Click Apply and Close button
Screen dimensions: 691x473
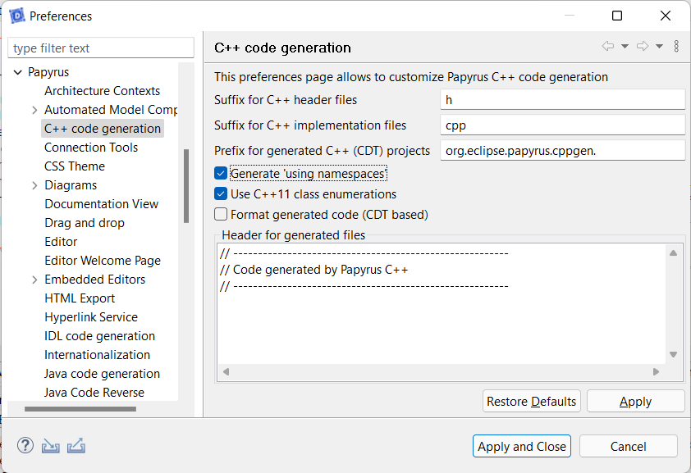click(522, 446)
